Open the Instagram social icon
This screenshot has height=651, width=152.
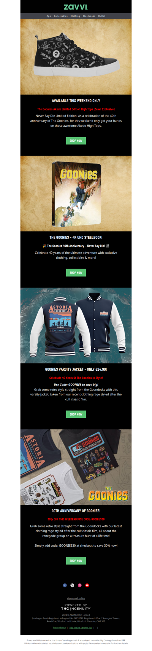point(80,585)
